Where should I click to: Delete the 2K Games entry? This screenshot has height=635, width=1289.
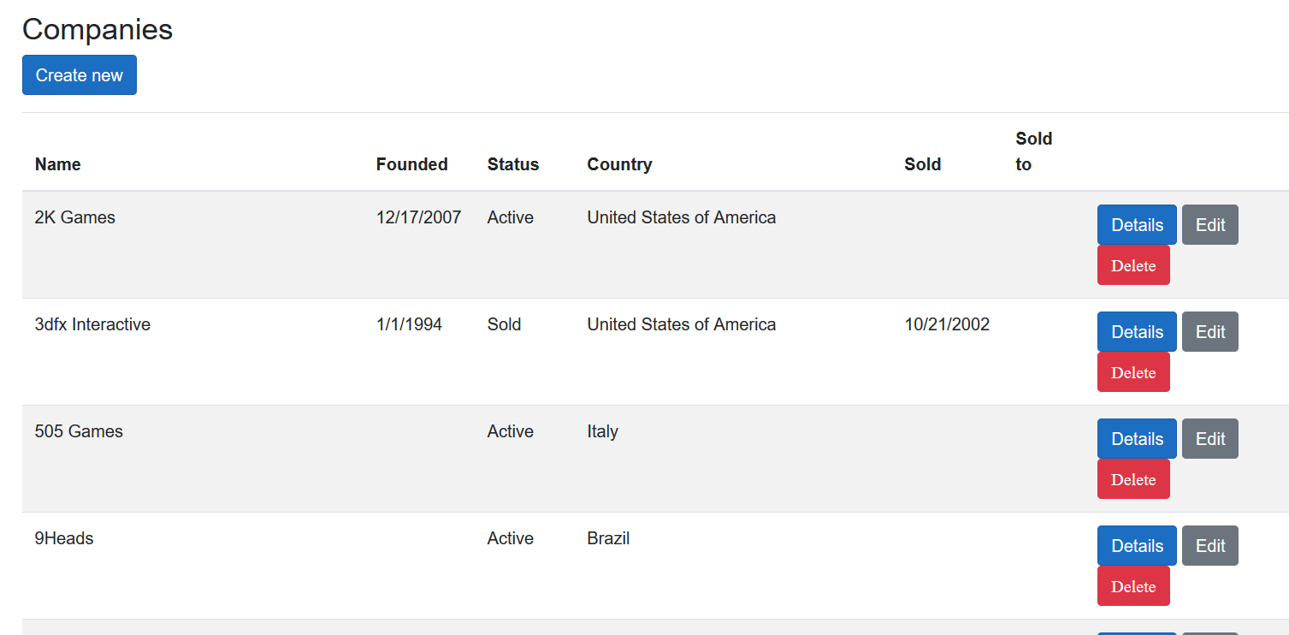[x=1132, y=265]
